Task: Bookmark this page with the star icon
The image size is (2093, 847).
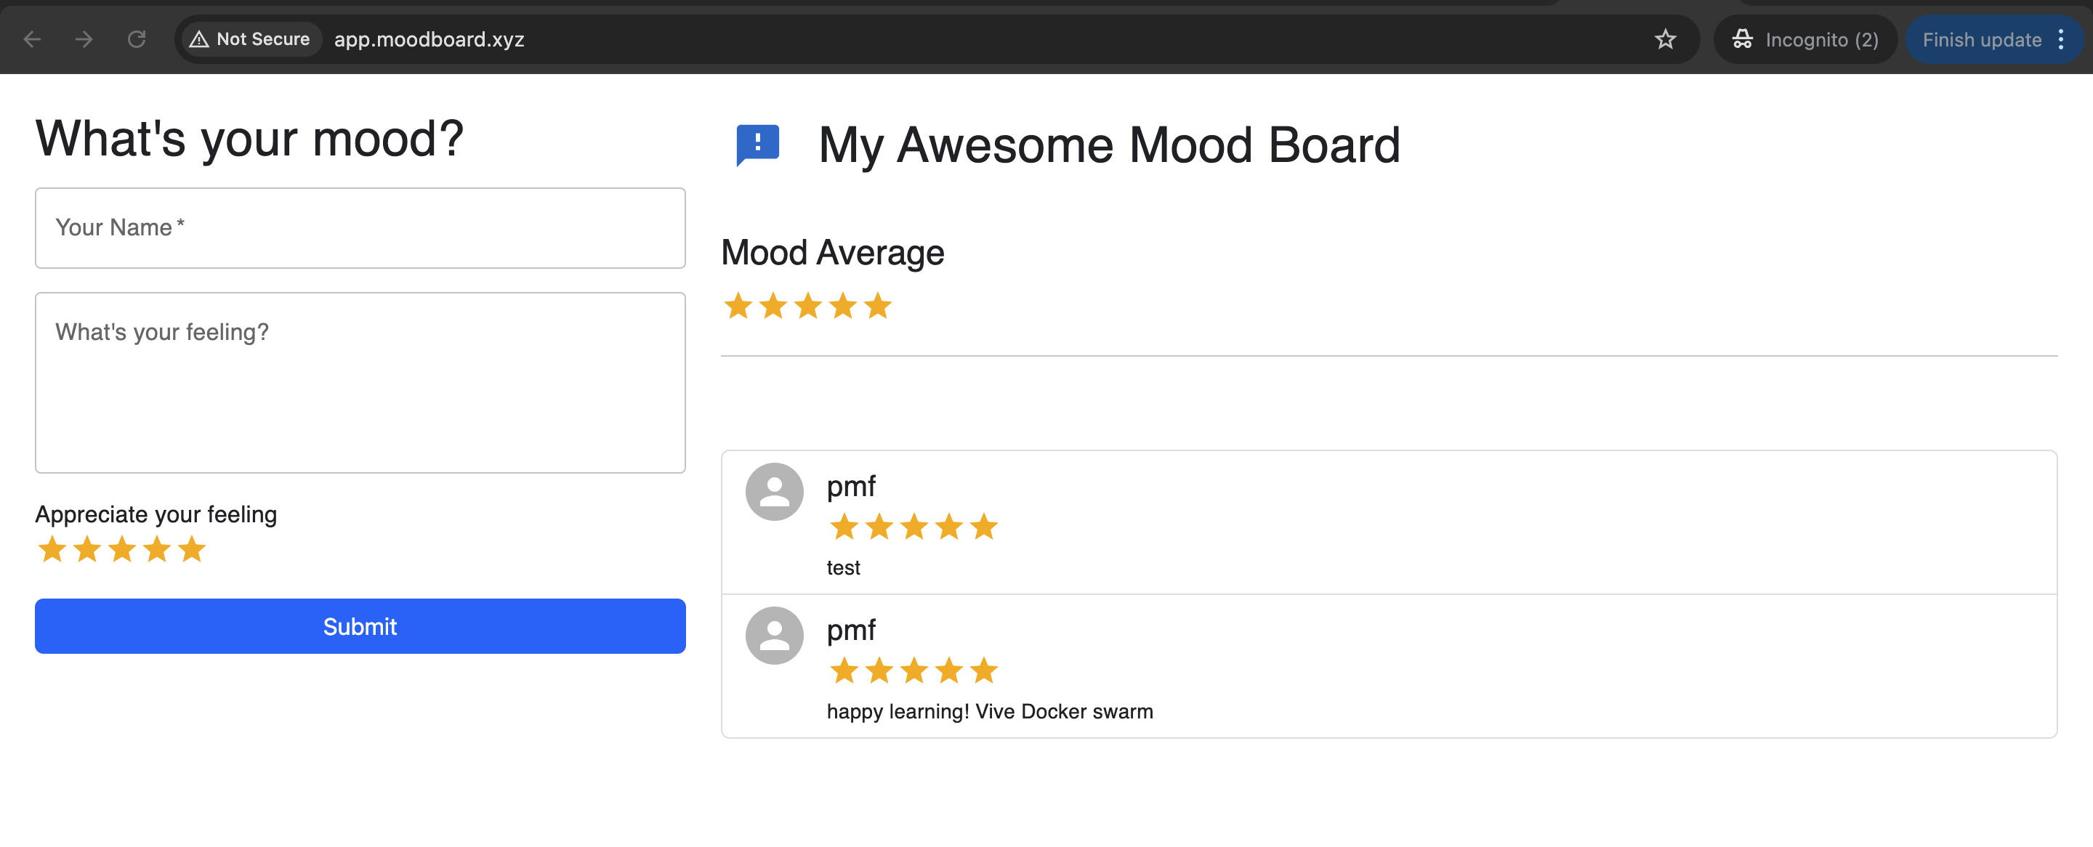Action: [x=1665, y=39]
